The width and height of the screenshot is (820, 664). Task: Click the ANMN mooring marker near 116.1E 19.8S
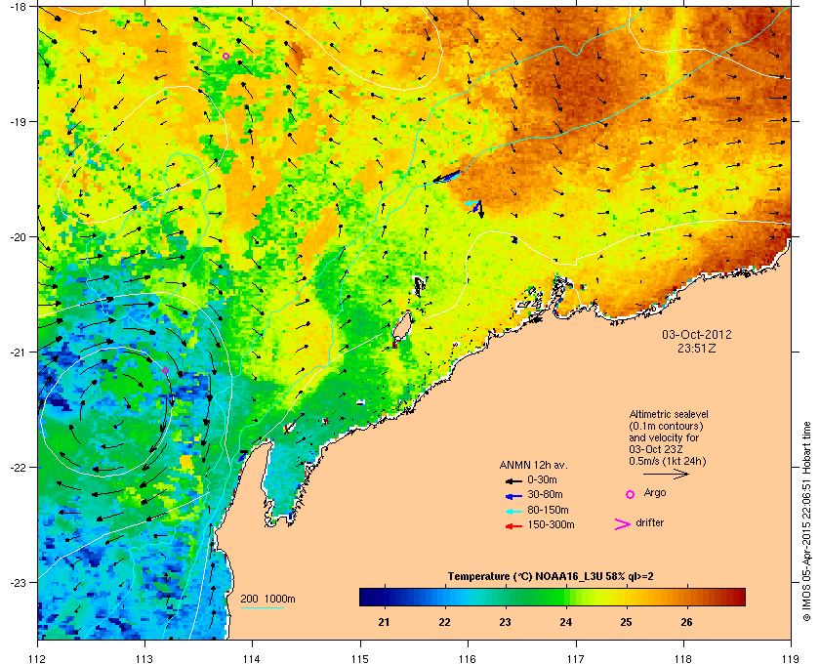tap(474, 208)
